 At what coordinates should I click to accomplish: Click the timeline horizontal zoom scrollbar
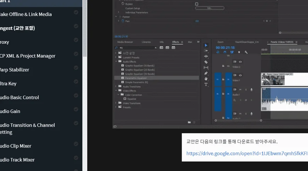238,120
